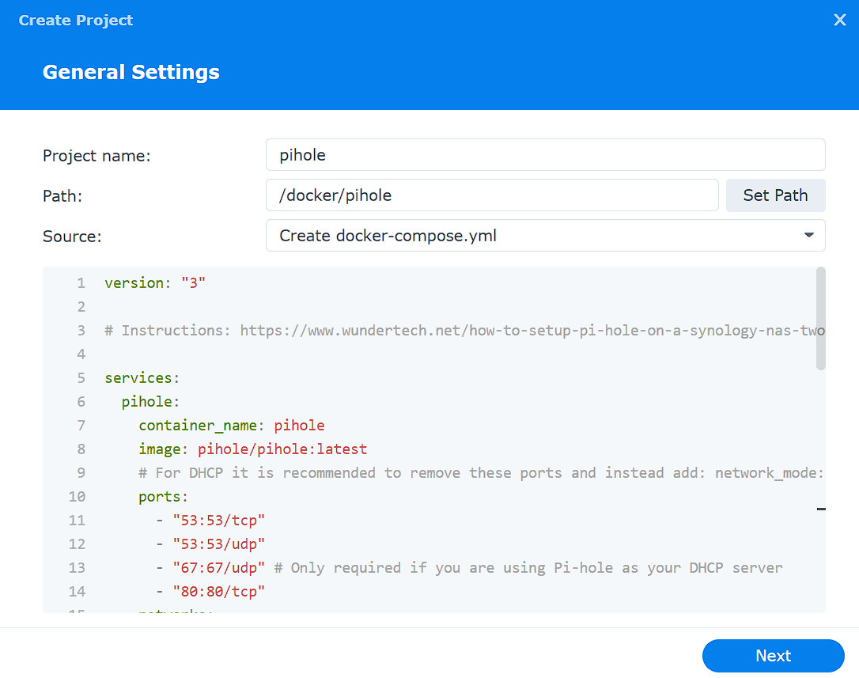Click the small marker on the editor's right edge
This screenshot has height=678, width=859.
(x=820, y=509)
